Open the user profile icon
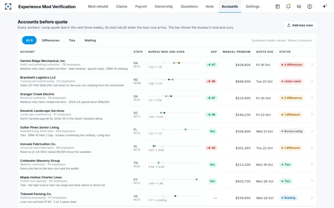 [310, 6]
